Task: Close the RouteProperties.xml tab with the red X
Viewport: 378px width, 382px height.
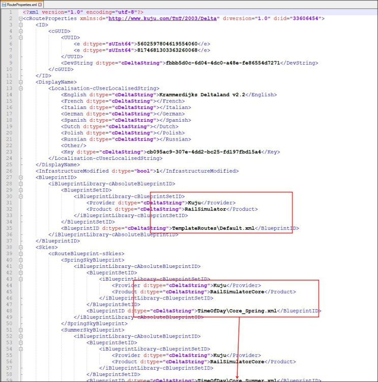Action: click(41, 4)
